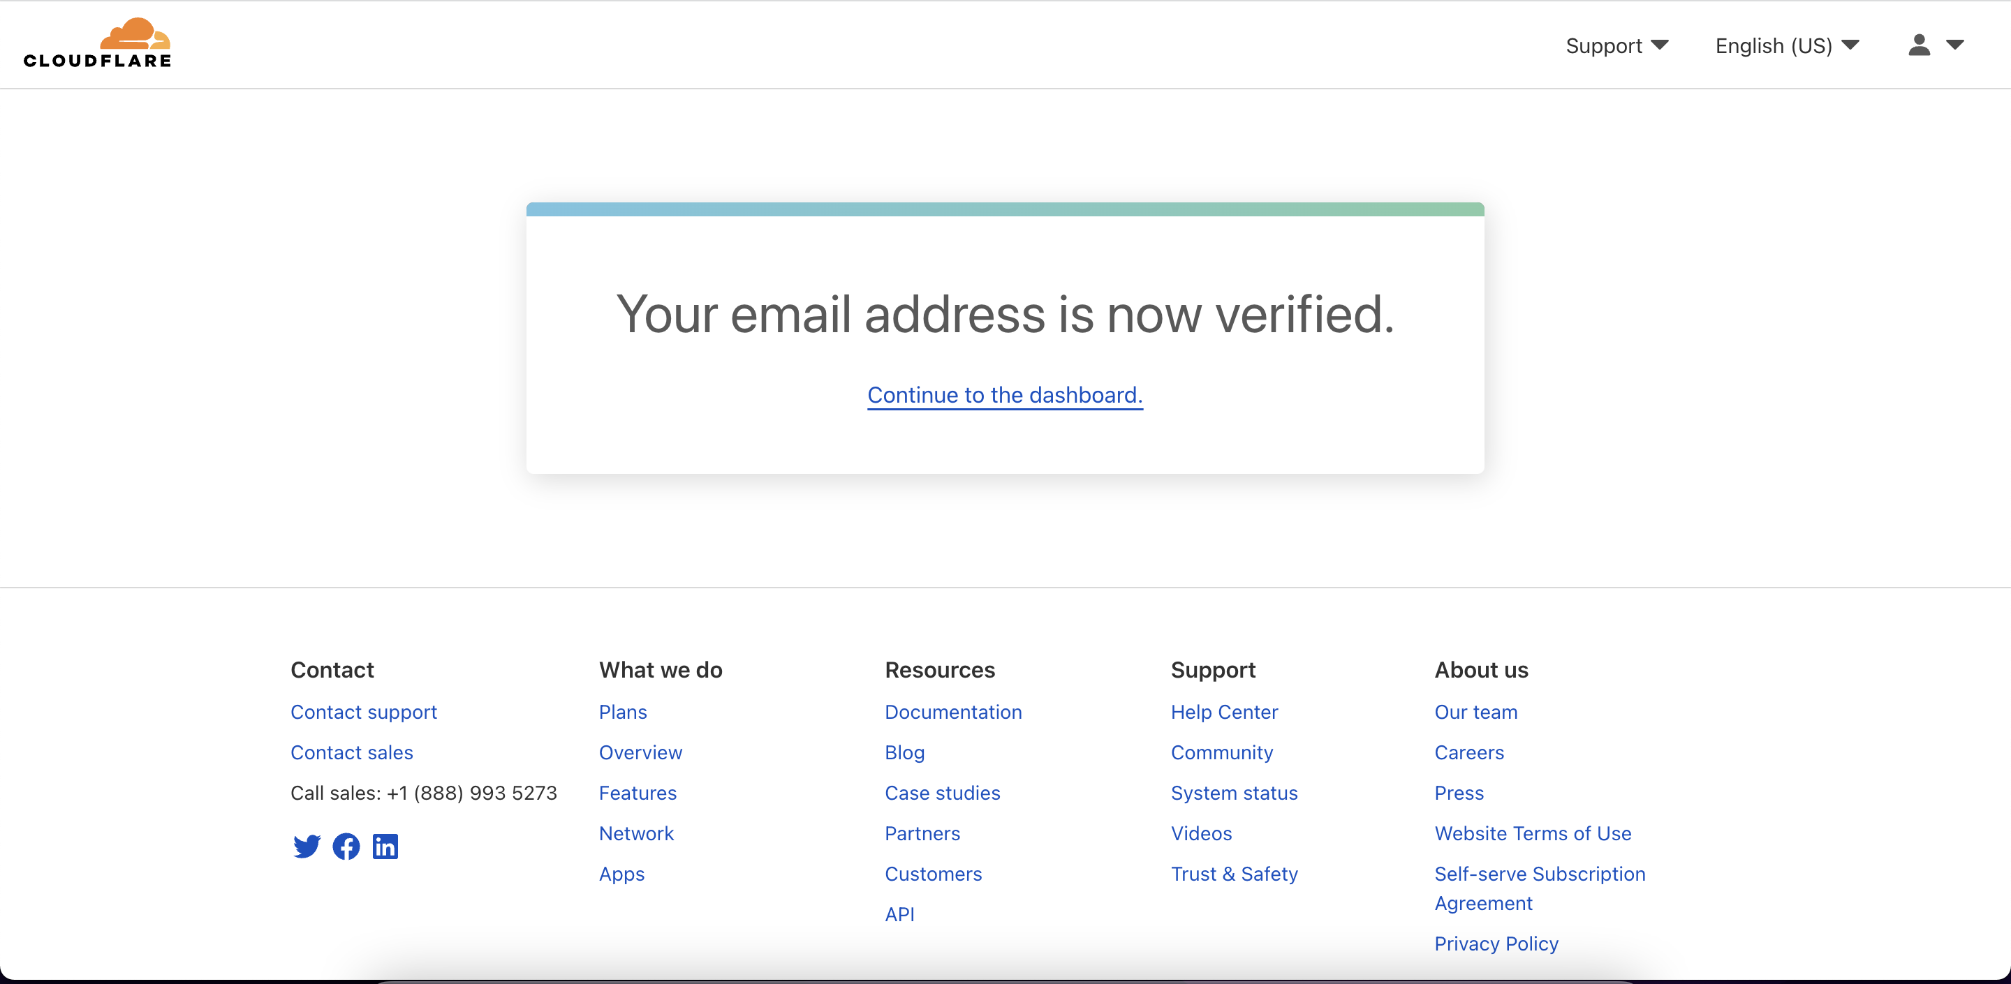The width and height of the screenshot is (2011, 984).
Task: Expand the Support dropdown menu
Action: point(1616,45)
